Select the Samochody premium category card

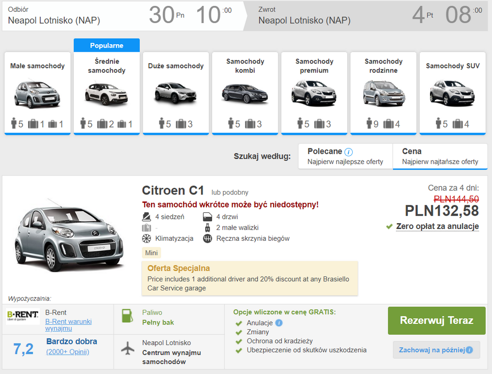(314, 93)
